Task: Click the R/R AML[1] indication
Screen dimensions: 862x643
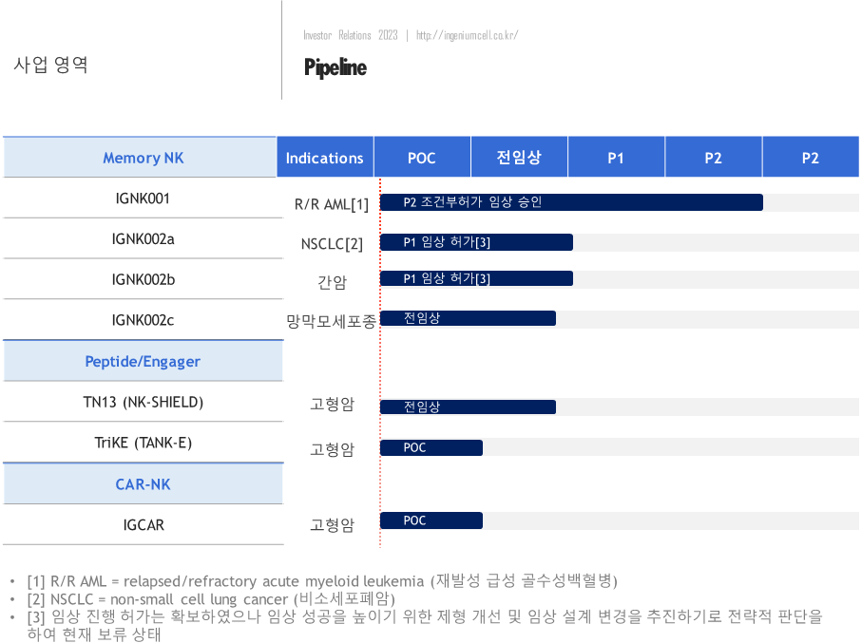Action: 332,204
